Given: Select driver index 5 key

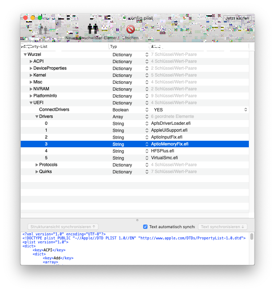Looking at the screenshot, I should coord(46,158).
